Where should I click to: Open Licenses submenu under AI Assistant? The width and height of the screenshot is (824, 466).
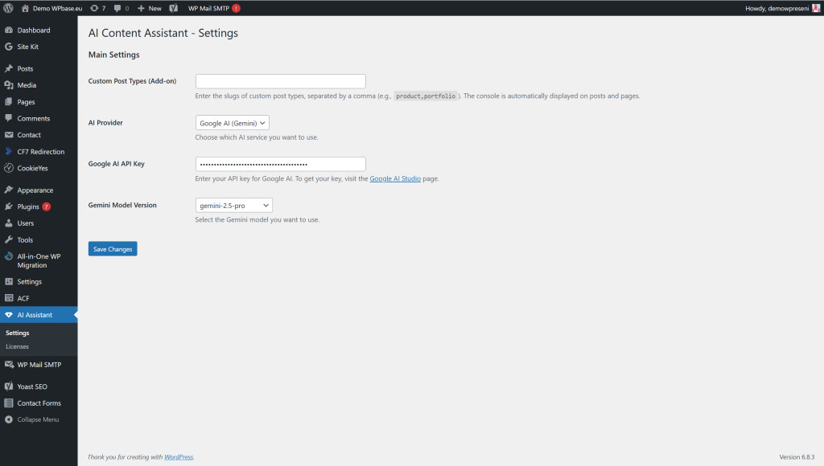pos(18,346)
